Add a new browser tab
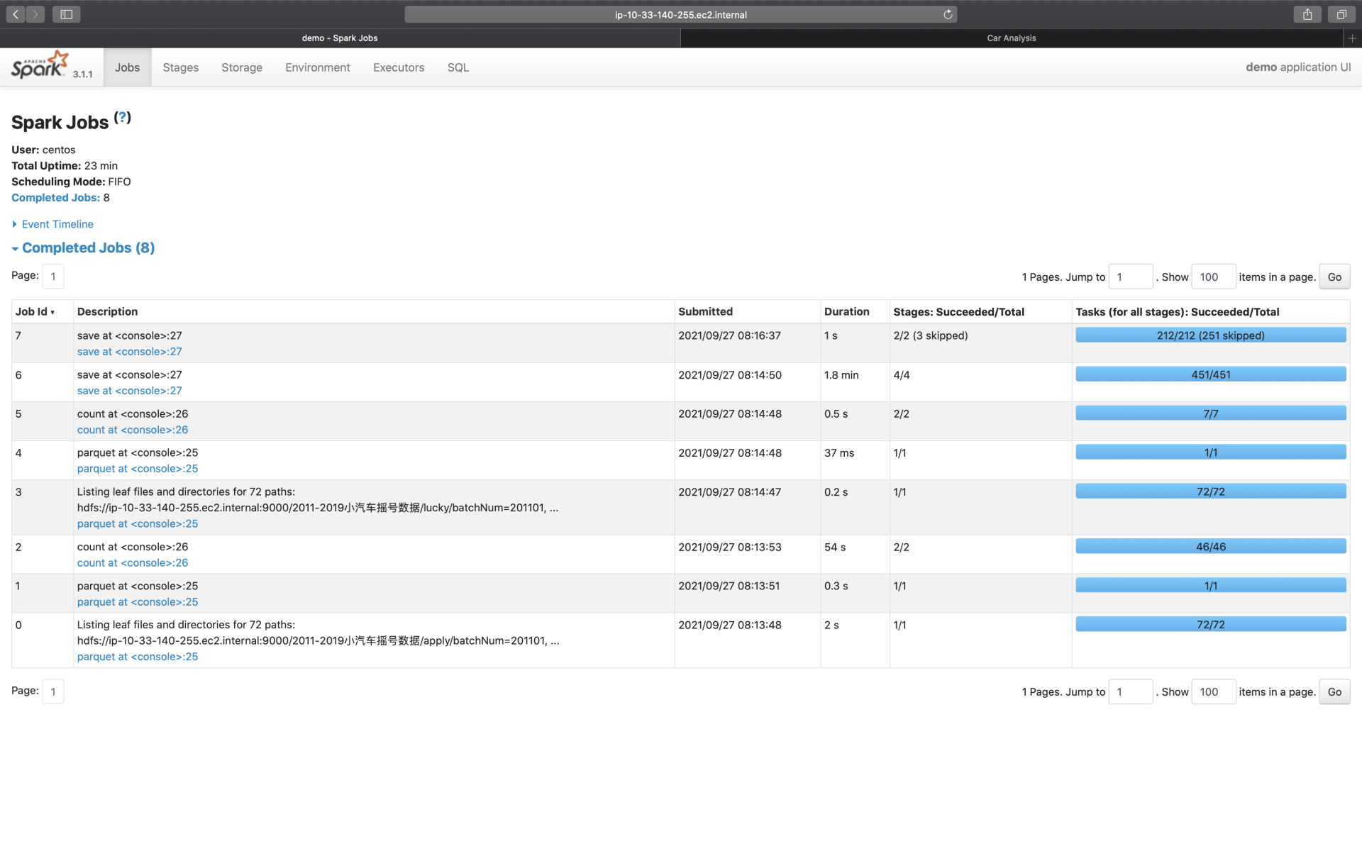Image resolution: width=1362 pixels, height=851 pixels. click(x=1352, y=38)
